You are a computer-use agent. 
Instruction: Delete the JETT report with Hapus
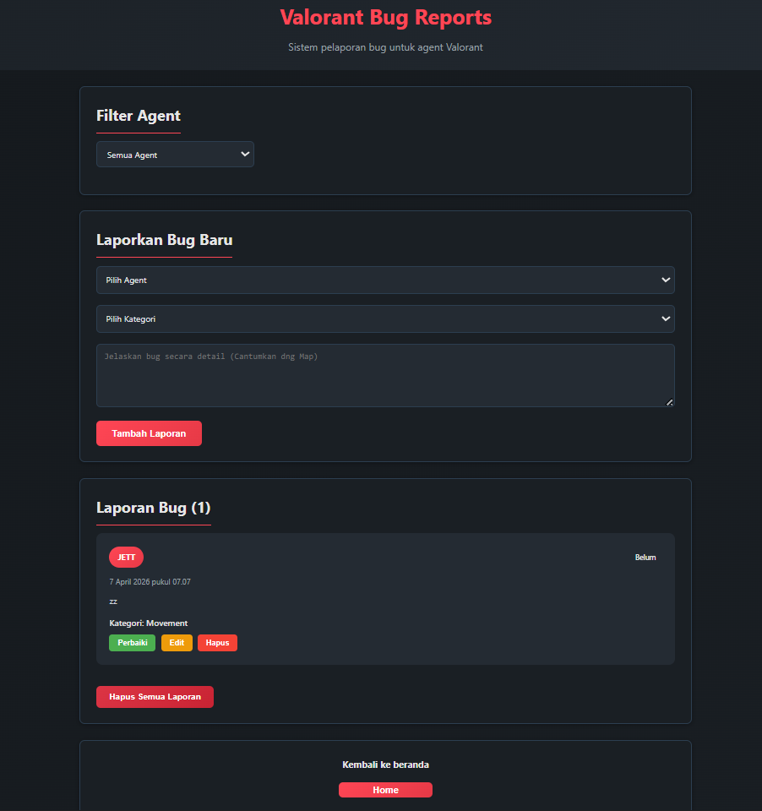tap(217, 643)
